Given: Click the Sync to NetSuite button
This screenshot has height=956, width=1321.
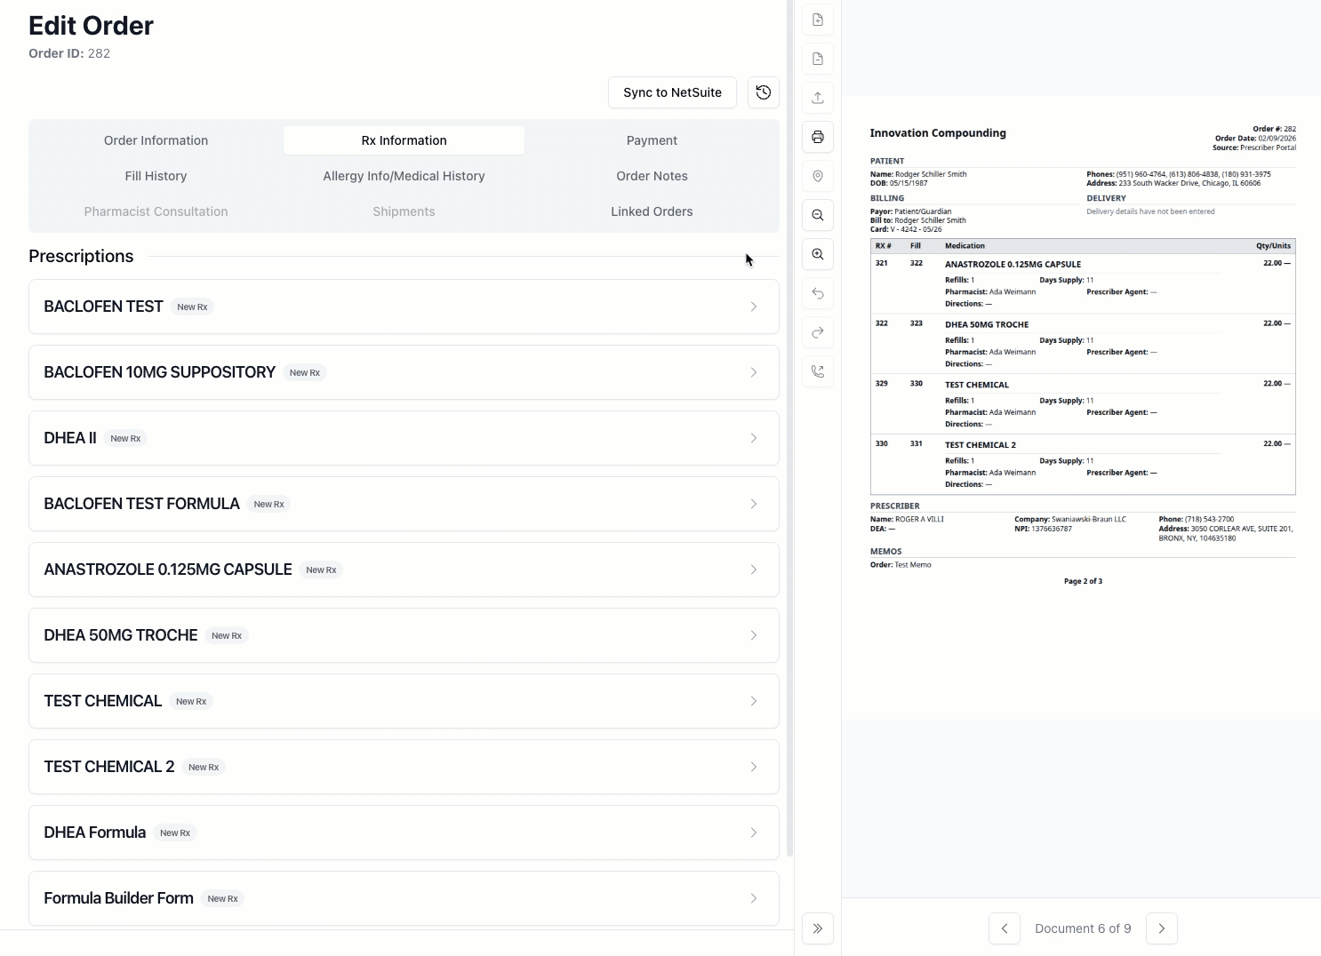Looking at the screenshot, I should point(672,92).
